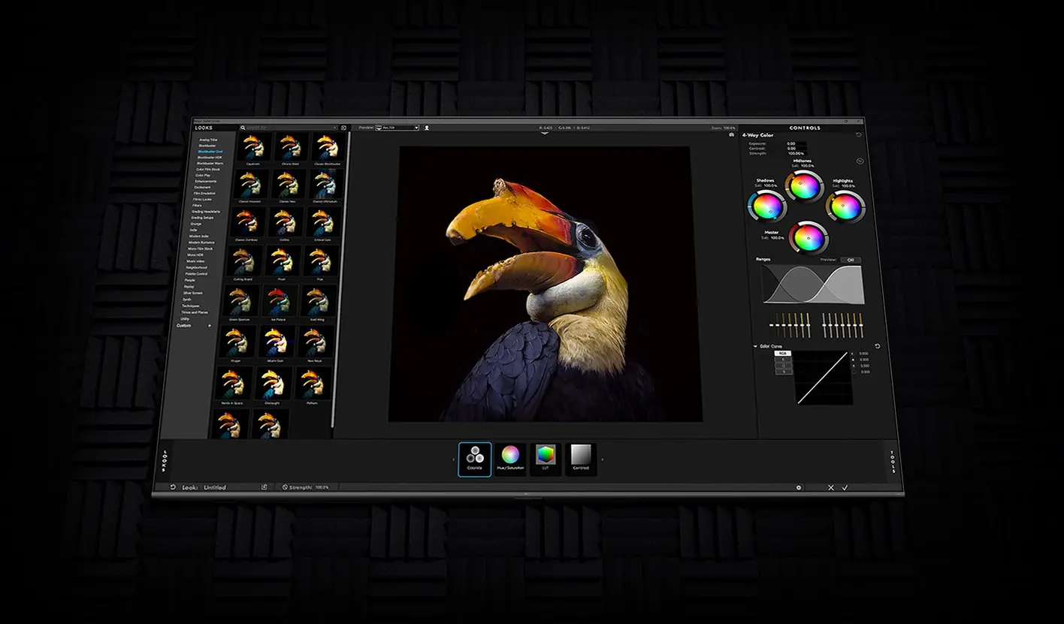Reset the Color Curve with its icon

pyautogui.click(x=877, y=346)
